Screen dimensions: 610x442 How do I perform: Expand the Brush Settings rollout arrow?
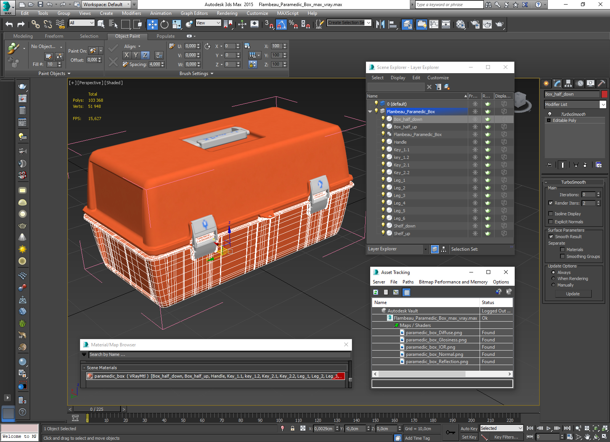[x=212, y=74]
